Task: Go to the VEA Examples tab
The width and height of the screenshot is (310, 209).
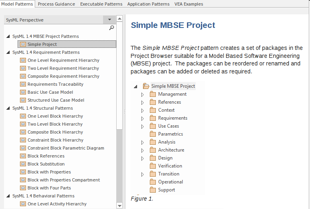Action: (x=189, y=4)
